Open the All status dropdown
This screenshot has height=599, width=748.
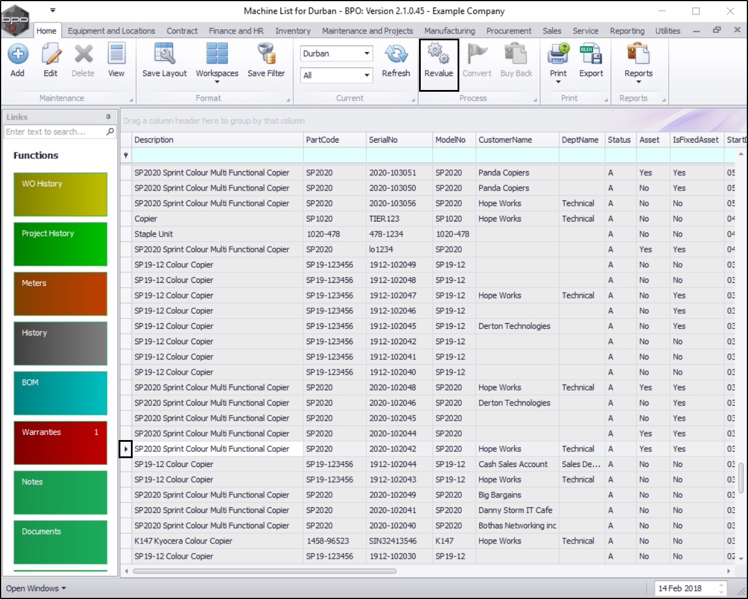click(367, 75)
